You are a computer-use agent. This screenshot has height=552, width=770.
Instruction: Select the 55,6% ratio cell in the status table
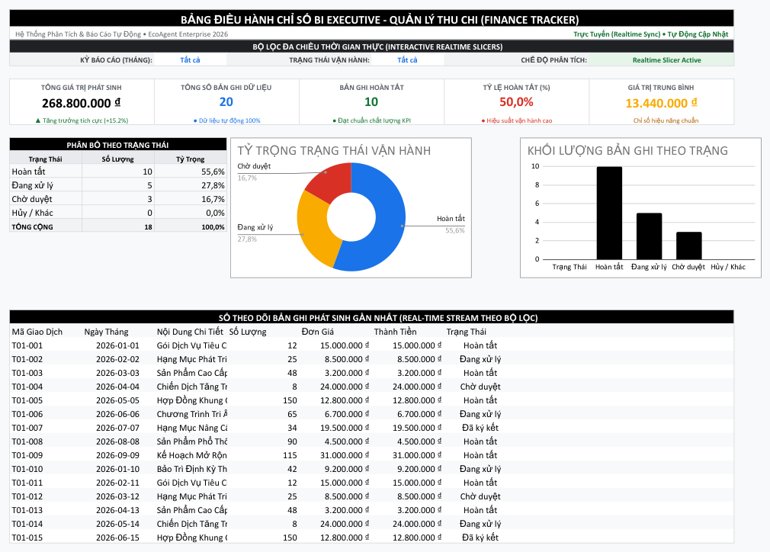tap(191, 172)
